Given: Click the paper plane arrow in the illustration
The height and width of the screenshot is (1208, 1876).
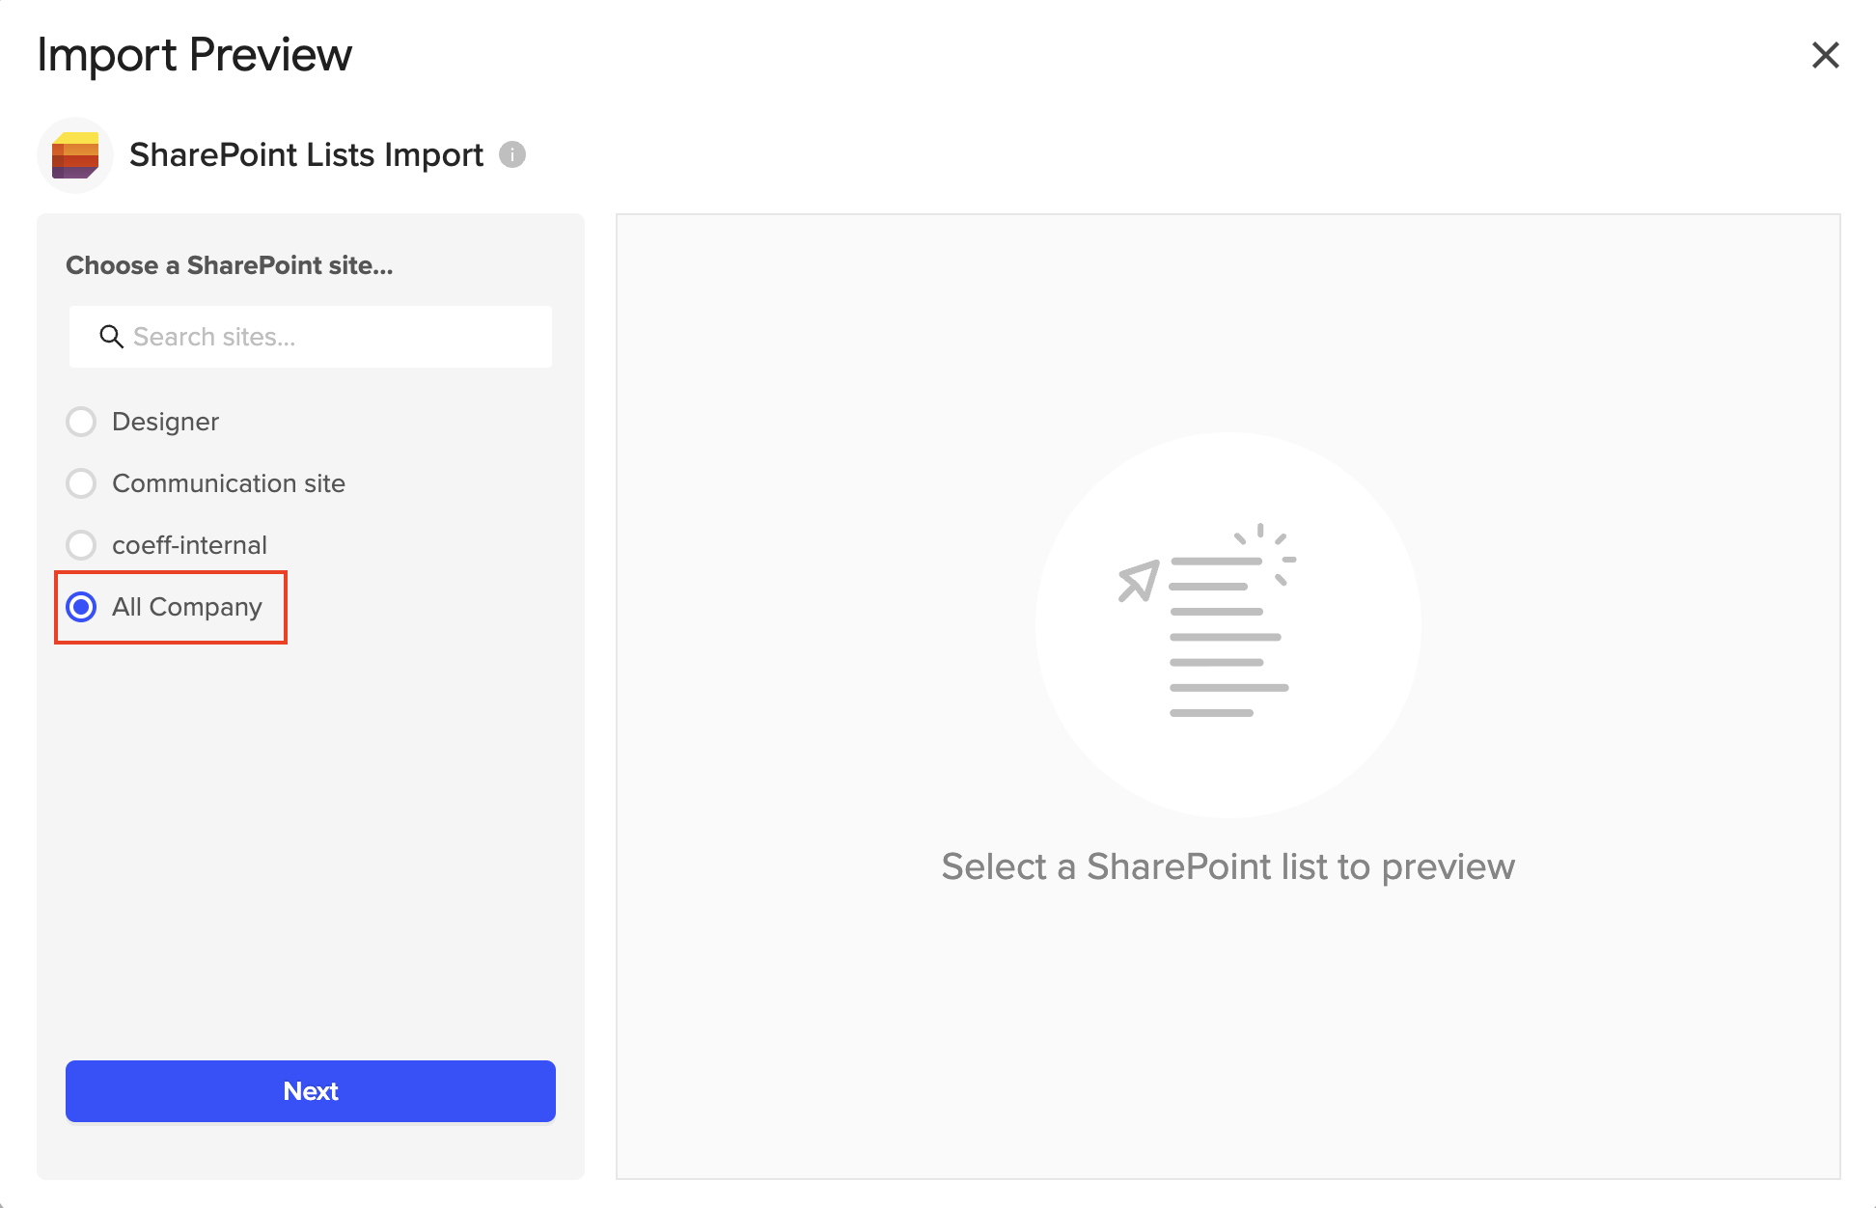Looking at the screenshot, I should coord(1138,580).
